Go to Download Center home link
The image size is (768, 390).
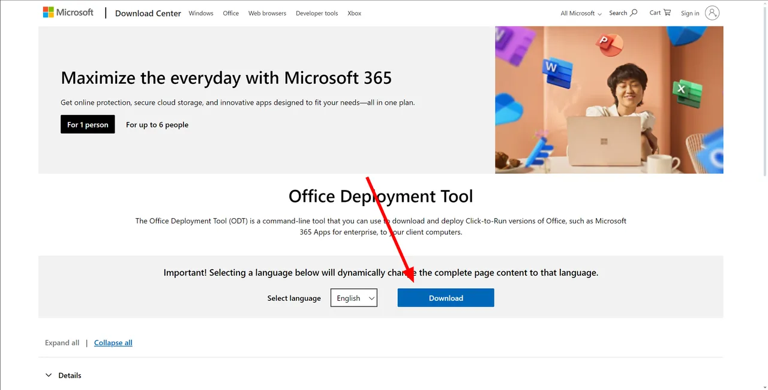coord(148,13)
